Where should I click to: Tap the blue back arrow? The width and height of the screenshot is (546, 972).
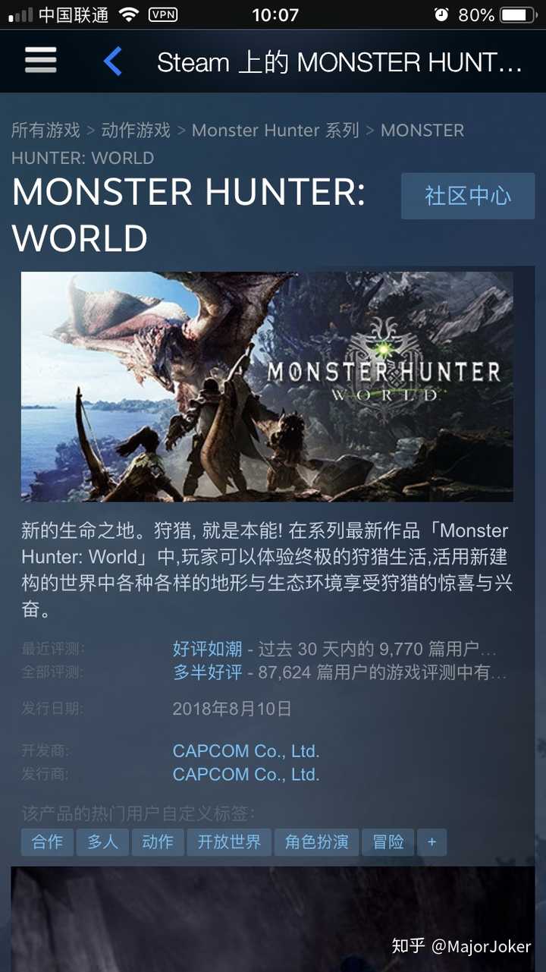tap(112, 61)
